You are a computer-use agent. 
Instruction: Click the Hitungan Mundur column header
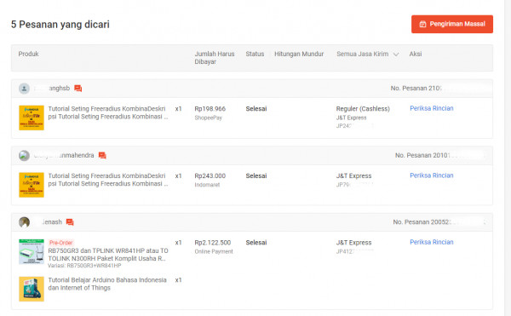pos(299,54)
